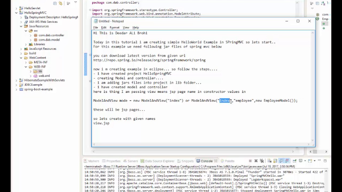Collapse the src folder
The width and height of the screenshot is (342, 192).
click(26, 31)
